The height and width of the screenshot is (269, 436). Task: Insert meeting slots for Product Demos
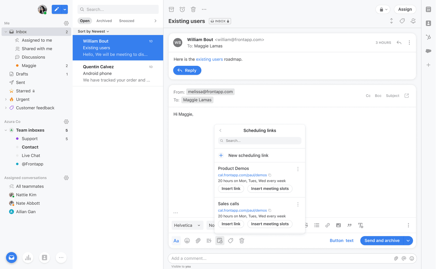tap(270, 189)
